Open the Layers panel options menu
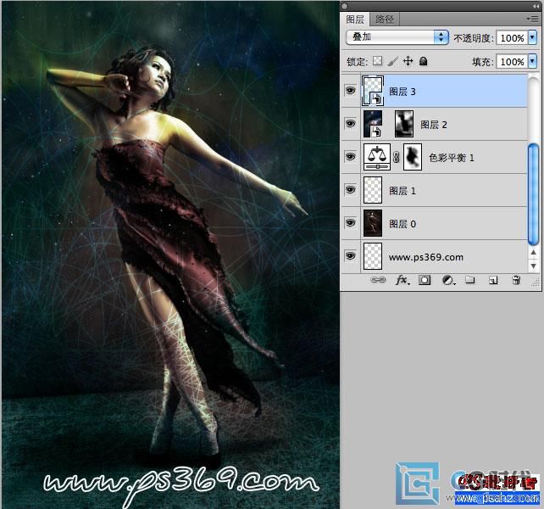This screenshot has width=544, height=509. click(x=532, y=19)
